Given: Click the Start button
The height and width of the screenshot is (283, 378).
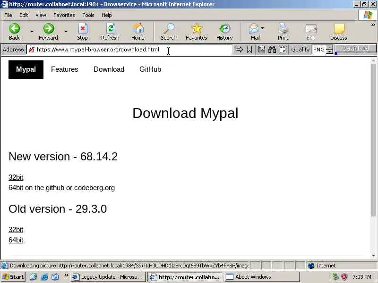Looking at the screenshot, I should click(x=13, y=277).
